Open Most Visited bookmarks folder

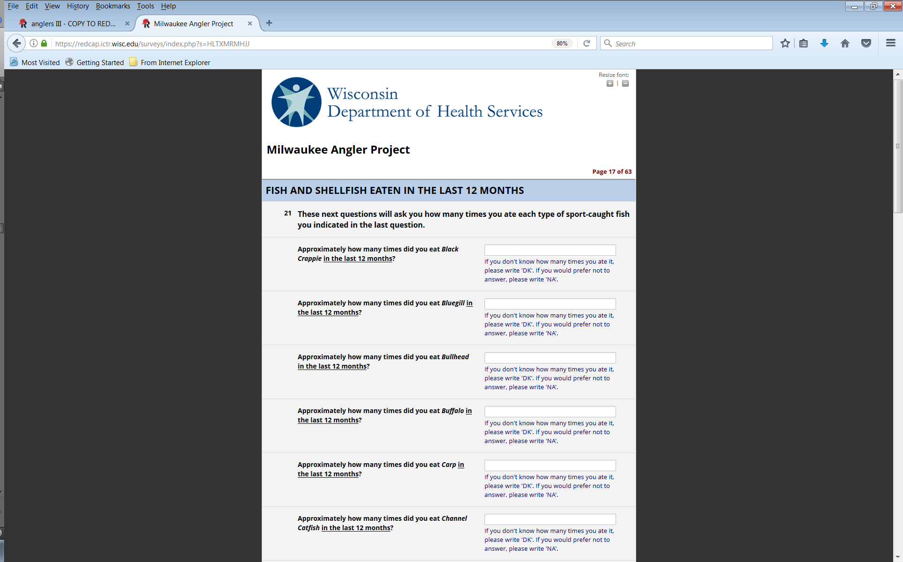point(35,62)
